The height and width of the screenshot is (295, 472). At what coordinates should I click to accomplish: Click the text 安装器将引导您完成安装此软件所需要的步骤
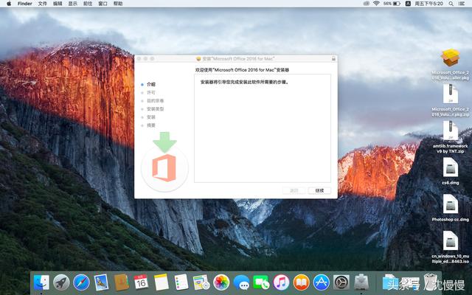click(x=245, y=82)
